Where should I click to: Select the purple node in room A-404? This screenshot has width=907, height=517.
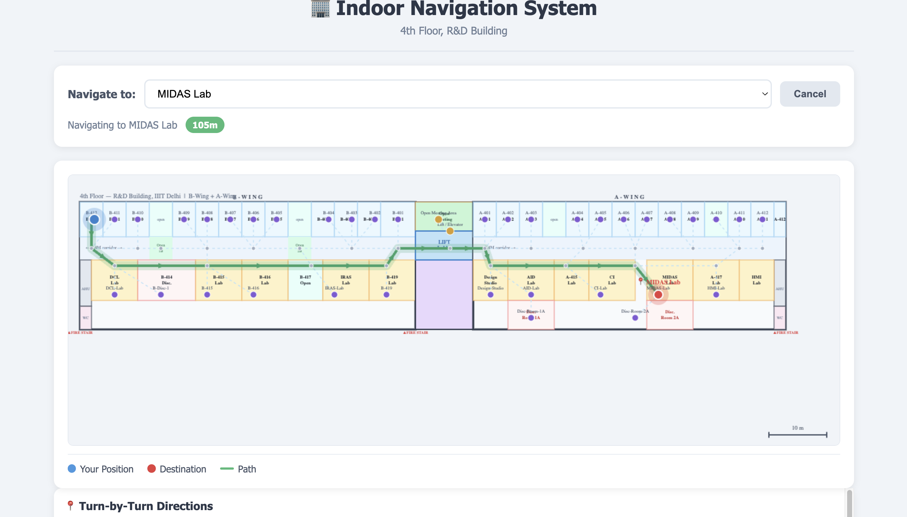click(577, 219)
